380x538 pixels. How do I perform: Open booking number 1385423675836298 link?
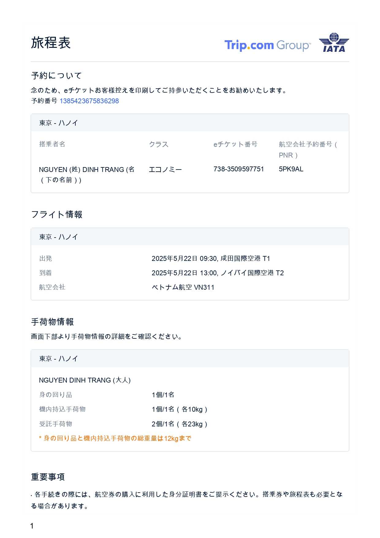pyautogui.click(x=89, y=101)
